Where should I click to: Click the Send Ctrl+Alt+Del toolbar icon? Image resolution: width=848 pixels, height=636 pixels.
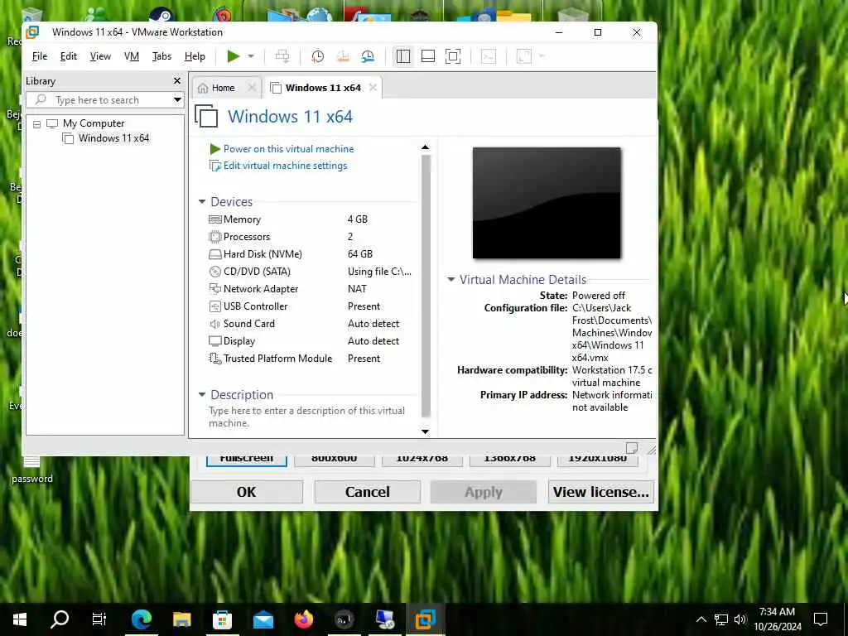282,56
